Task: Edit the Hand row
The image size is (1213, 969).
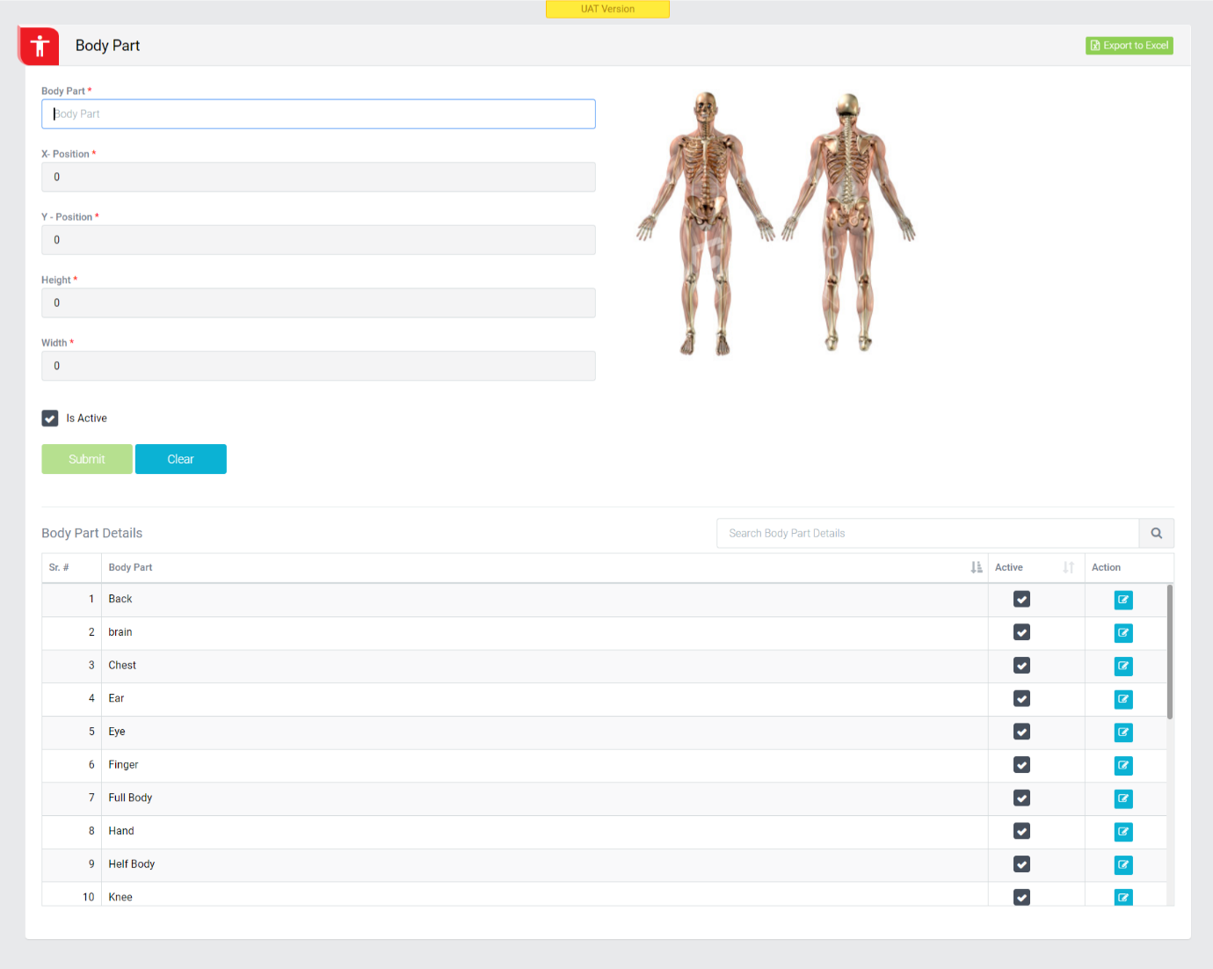Action: pos(1123,832)
